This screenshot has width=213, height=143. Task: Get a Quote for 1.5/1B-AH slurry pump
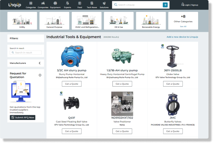pyautogui.click(x=122, y=84)
